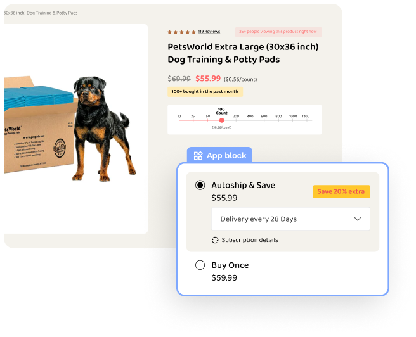Open the Subscription details link
Screen dimensions: 416x337
pos(250,240)
